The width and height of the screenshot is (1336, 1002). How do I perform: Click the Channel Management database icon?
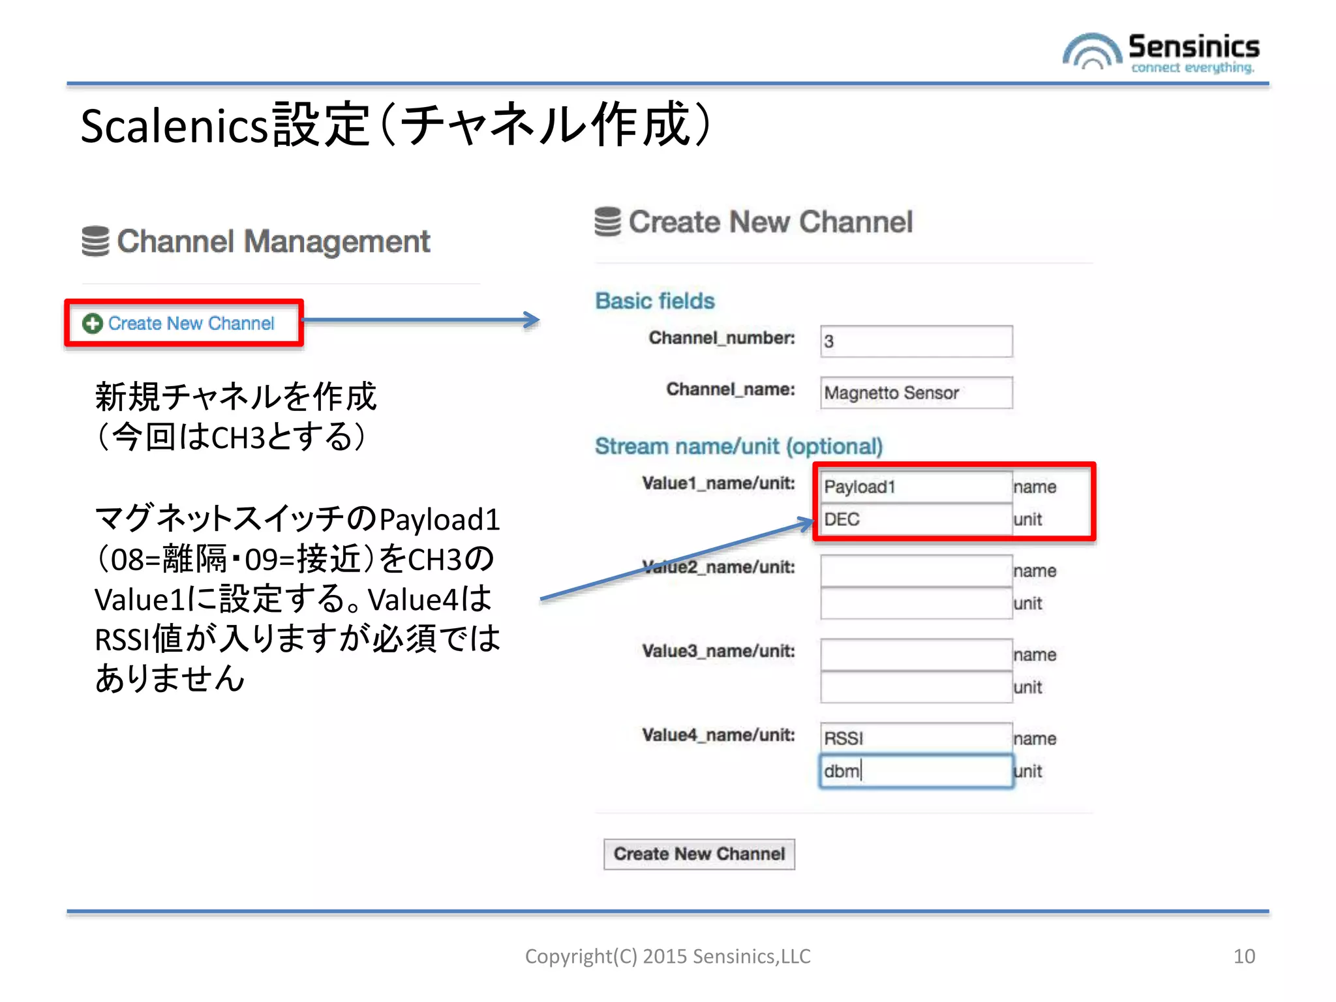(x=95, y=241)
